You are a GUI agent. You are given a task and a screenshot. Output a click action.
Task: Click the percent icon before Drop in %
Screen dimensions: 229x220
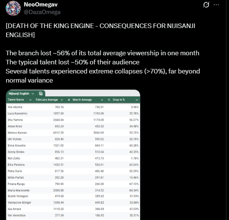(x=109, y=100)
